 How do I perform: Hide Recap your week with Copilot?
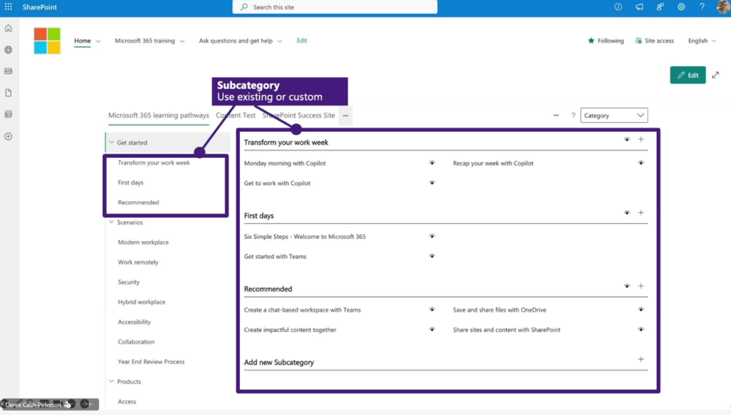tap(641, 163)
